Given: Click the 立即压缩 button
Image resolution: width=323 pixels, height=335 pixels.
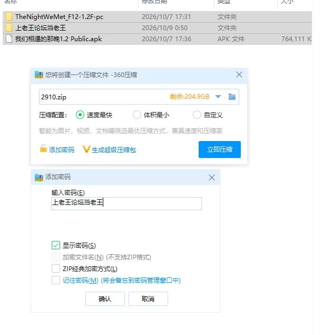Looking at the screenshot, I should 220,150.
